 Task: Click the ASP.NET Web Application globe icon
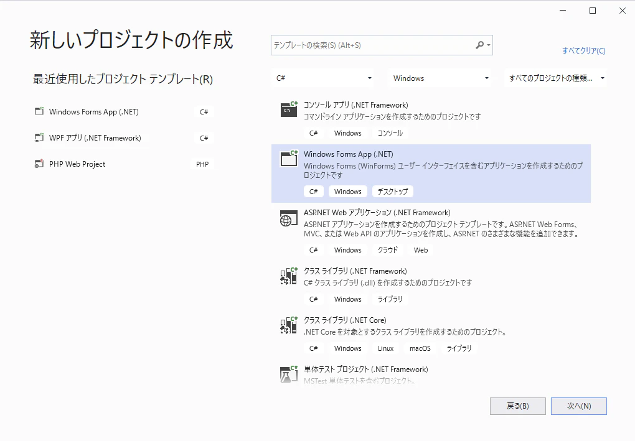tap(288, 218)
